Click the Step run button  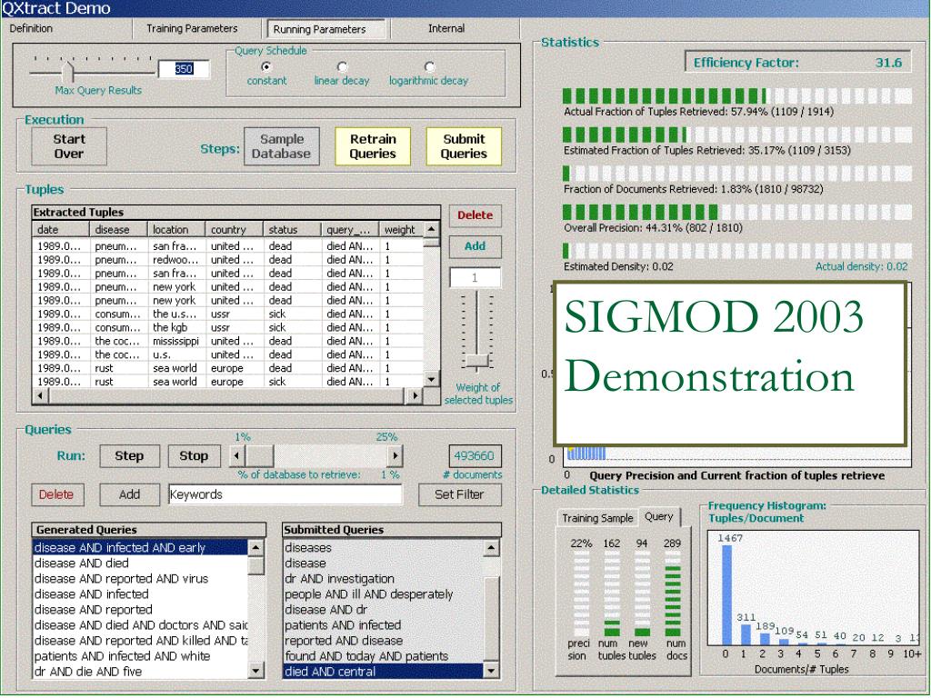(x=129, y=456)
